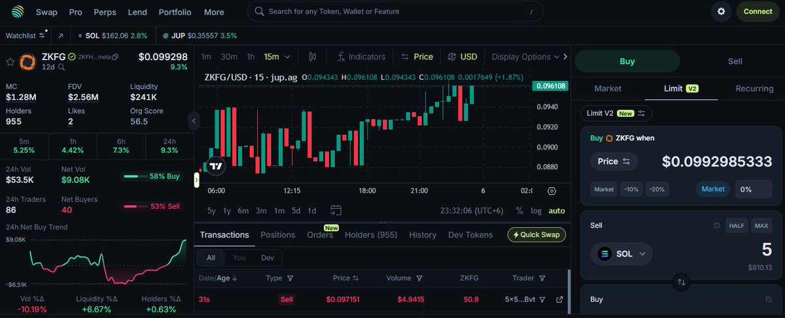785x318 pixels.
Task: Switch to Orders tab
Action: [320, 234]
